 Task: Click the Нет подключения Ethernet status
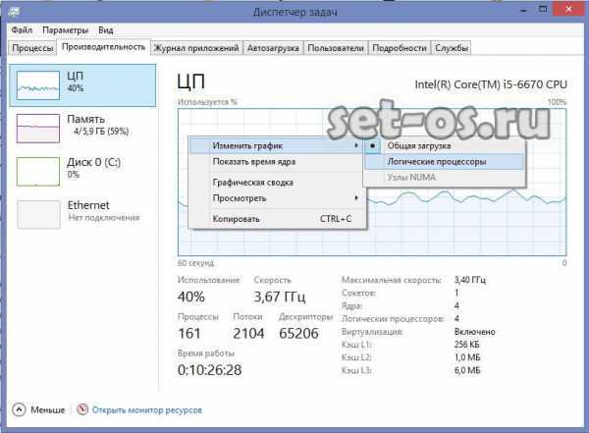point(104,217)
